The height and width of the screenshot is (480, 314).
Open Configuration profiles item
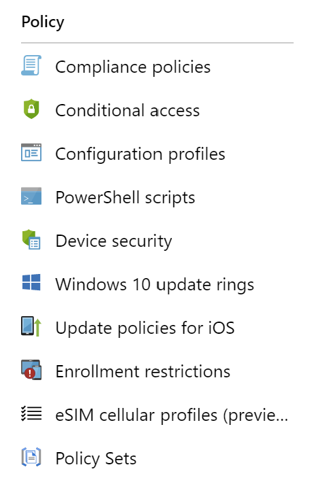(x=140, y=154)
